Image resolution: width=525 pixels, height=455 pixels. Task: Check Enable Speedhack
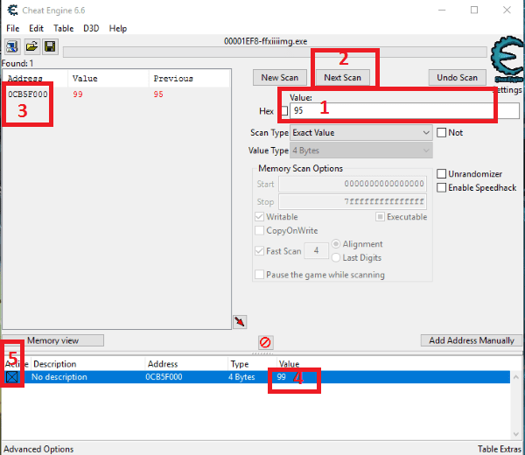coord(442,187)
